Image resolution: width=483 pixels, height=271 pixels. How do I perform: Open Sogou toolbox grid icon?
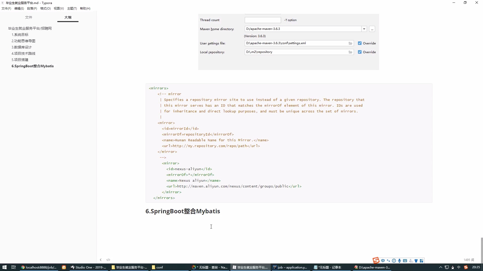coord(422,261)
